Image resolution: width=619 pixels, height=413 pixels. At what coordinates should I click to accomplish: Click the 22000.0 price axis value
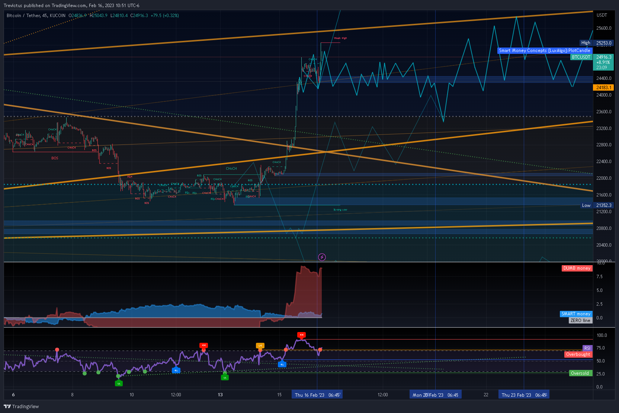click(604, 178)
